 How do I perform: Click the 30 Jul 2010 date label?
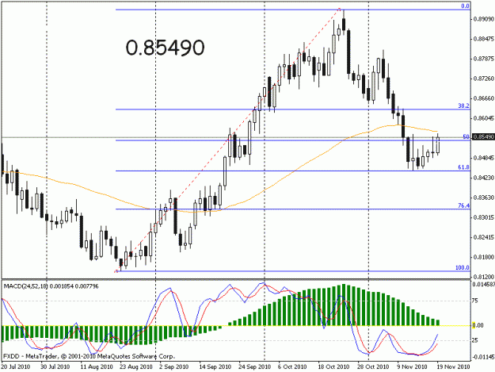click(55, 366)
